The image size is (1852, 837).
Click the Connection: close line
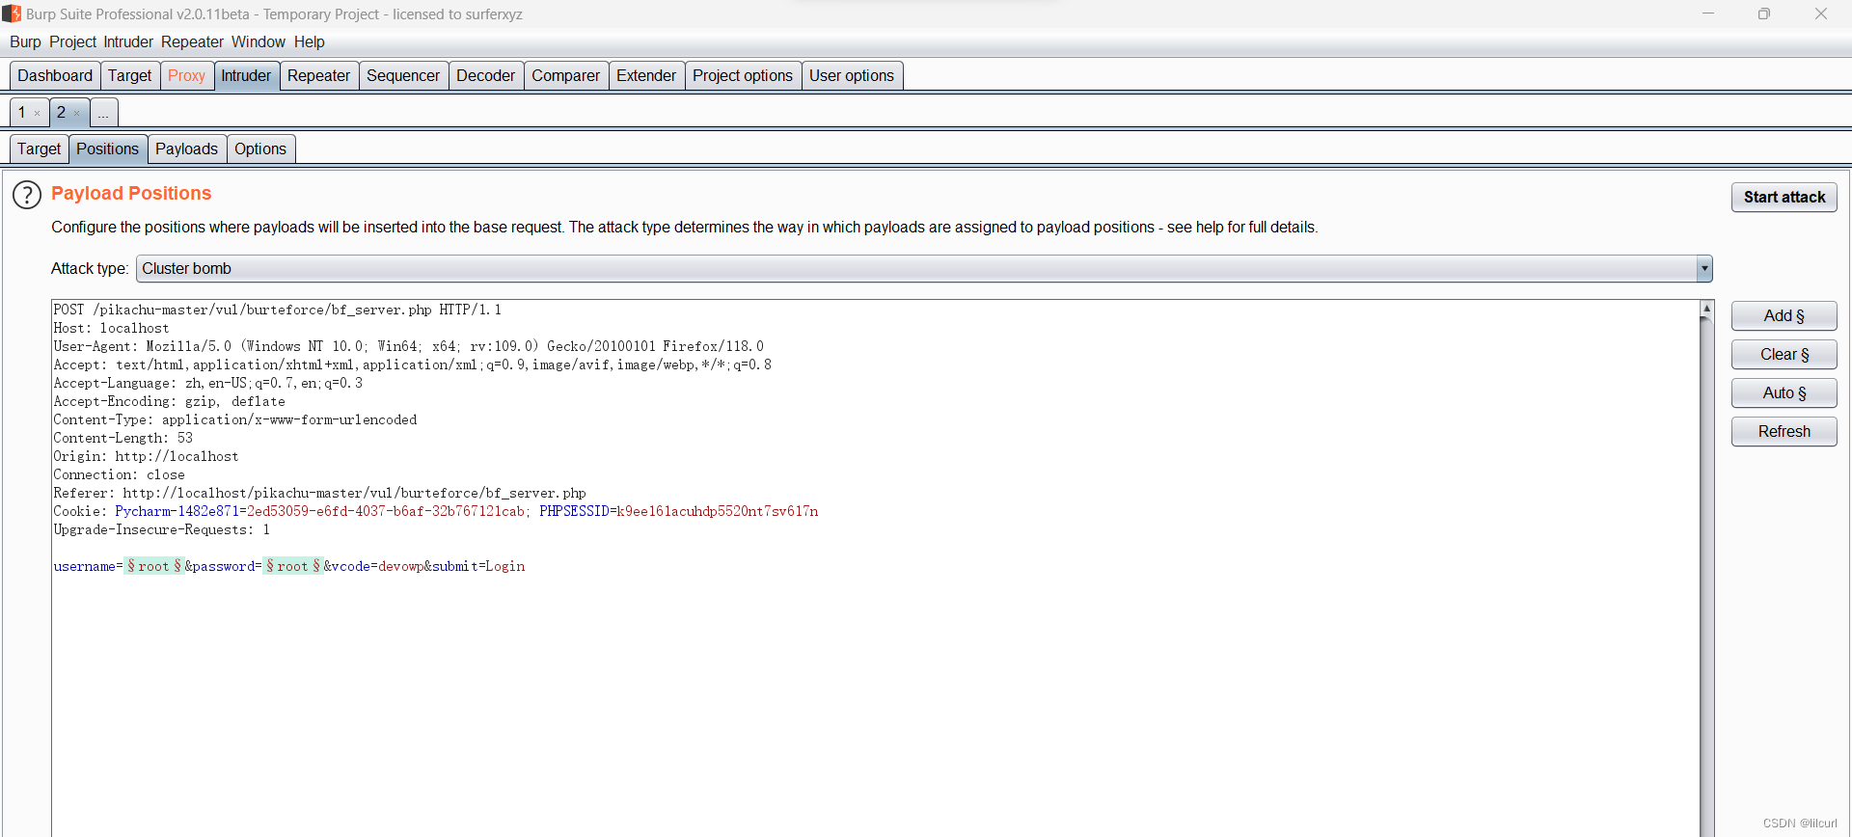119,474
